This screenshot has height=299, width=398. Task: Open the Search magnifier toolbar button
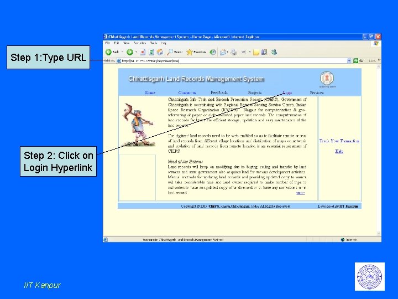[x=174, y=52]
